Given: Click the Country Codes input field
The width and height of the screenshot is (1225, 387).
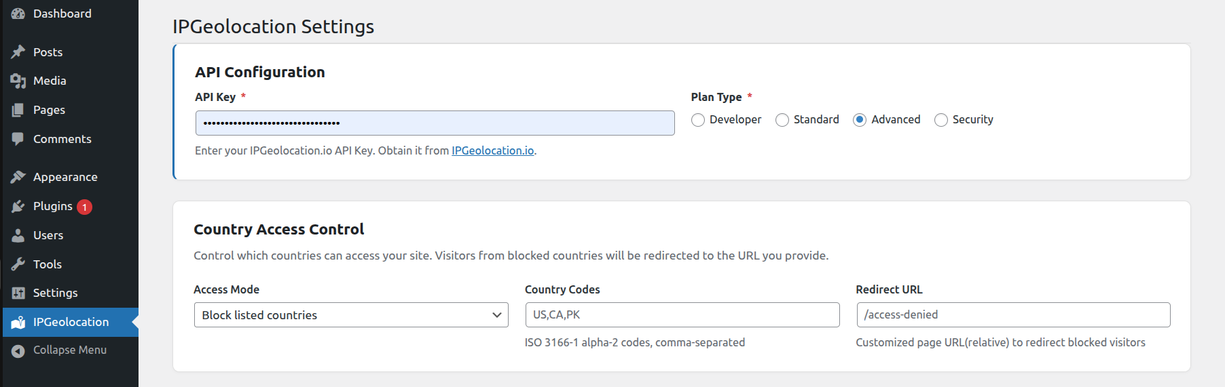Looking at the screenshot, I should (682, 315).
